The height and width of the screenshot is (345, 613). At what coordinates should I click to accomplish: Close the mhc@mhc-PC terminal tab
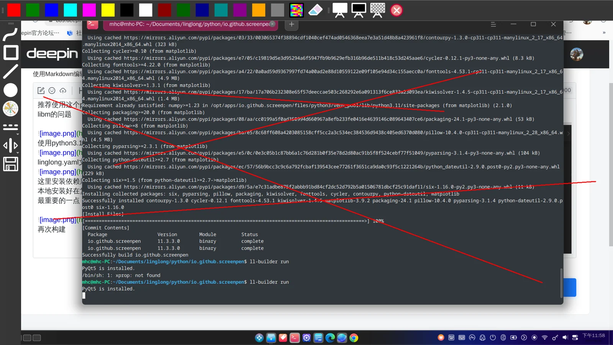click(x=272, y=24)
